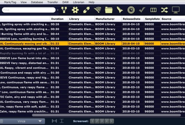Click the shuffle arrows icon

point(164,10)
